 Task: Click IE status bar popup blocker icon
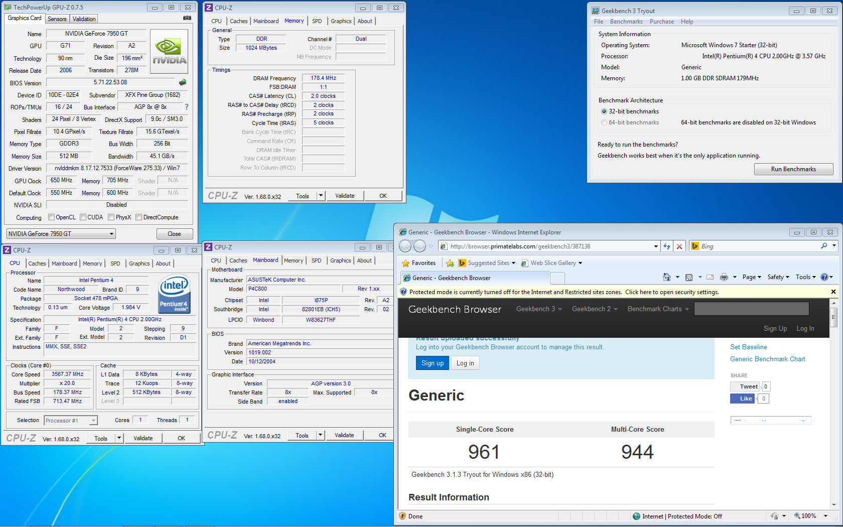[774, 516]
